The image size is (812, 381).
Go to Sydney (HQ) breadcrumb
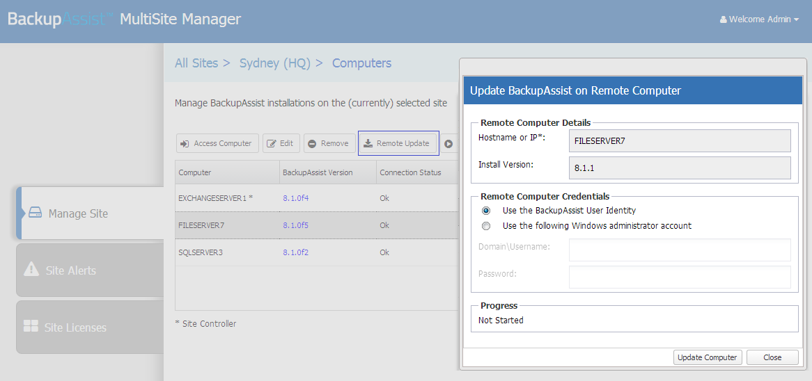pos(274,63)
